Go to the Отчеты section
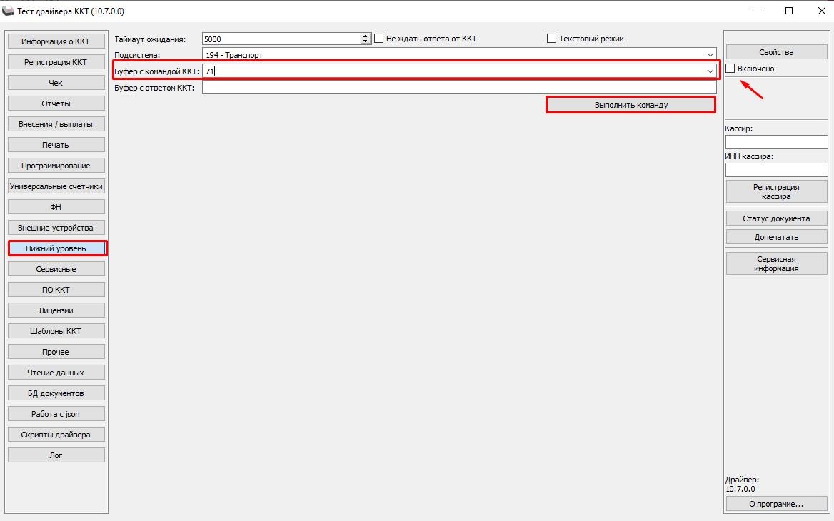Viewport: 834px width, 521px height. (x=56, y=103)
